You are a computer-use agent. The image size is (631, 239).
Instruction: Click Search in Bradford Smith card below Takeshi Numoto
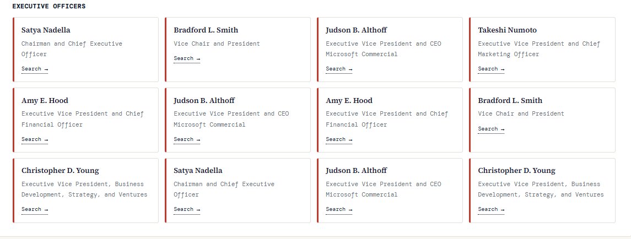pos(491,129)
